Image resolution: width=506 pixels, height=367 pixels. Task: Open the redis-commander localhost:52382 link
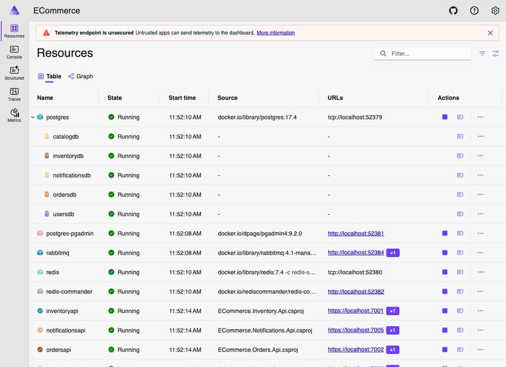356,291
